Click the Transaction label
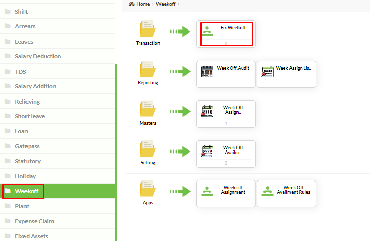Image resolution: width=370 pixels, height=241 pixels. 148,43
